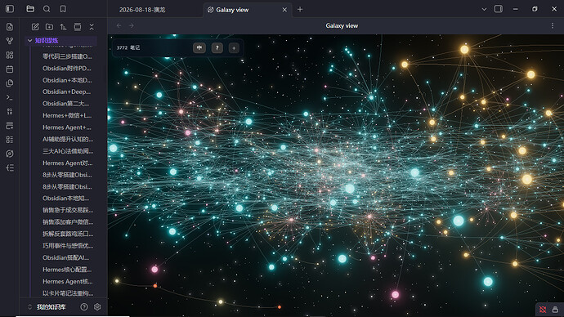This screenshot has height=317, width=564.
Task: Open note Obsidian第二大...
Action: tap(66, 104)
